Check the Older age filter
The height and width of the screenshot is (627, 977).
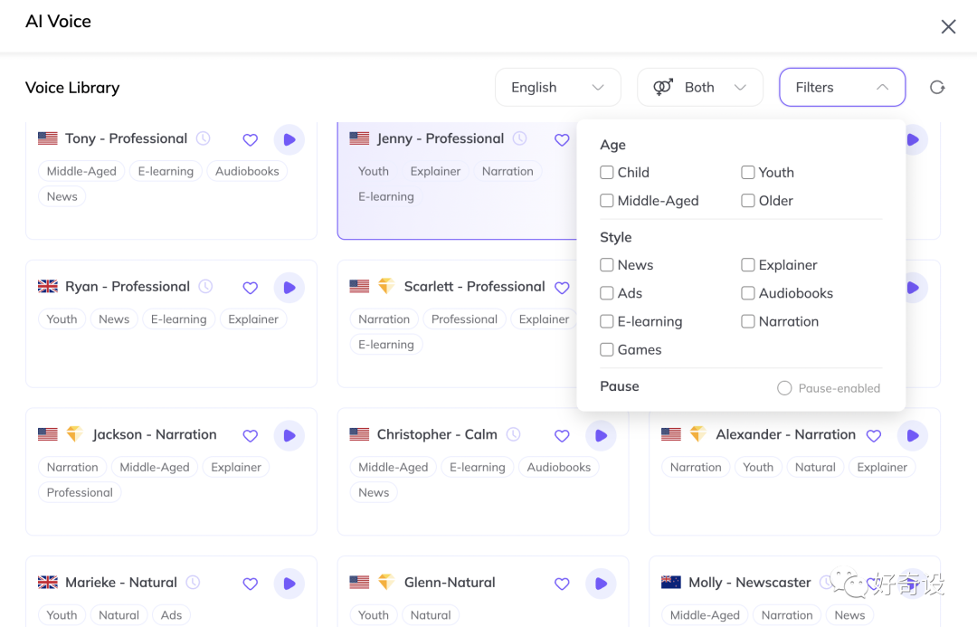coord(748,201)
